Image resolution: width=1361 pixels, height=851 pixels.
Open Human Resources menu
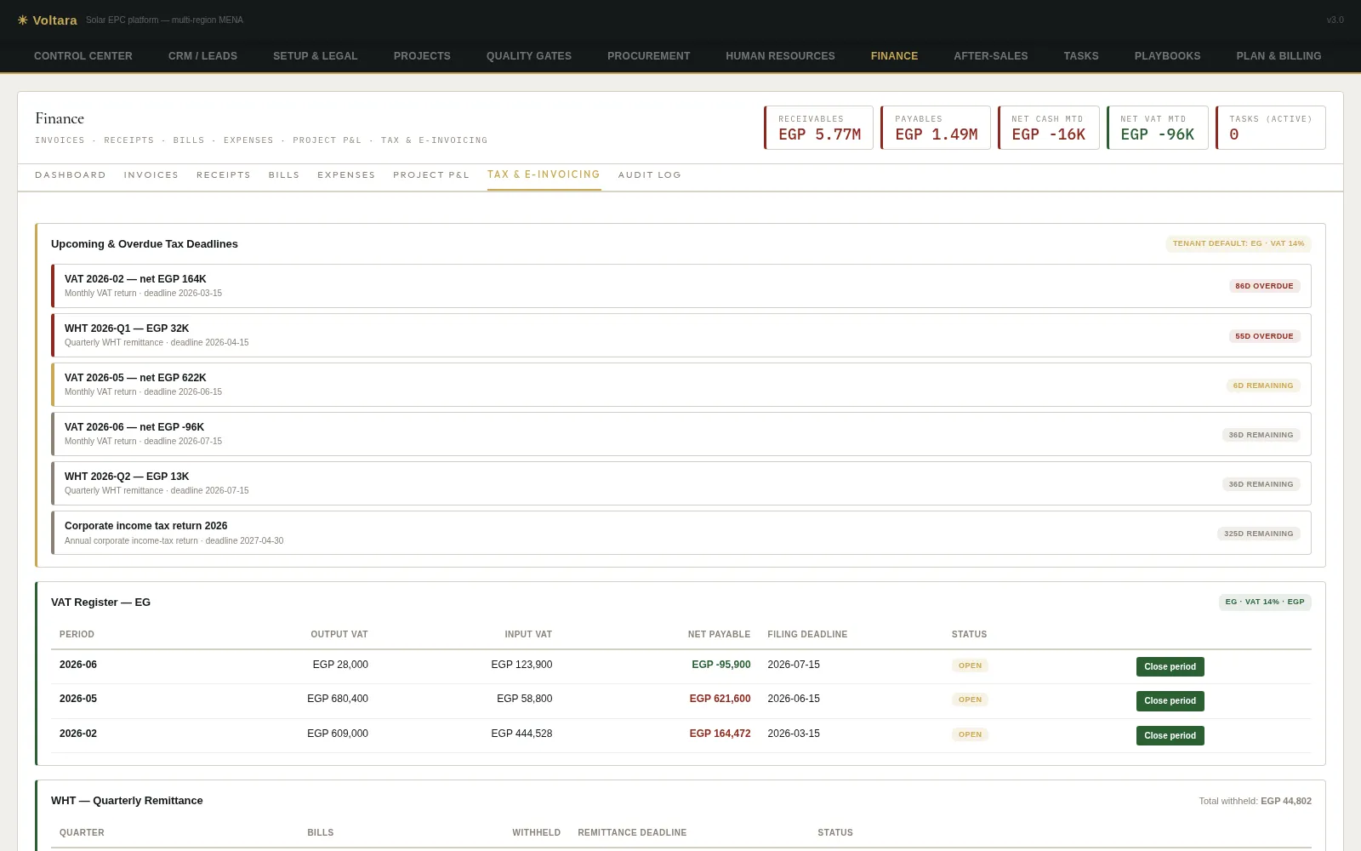tap(780, 56)
